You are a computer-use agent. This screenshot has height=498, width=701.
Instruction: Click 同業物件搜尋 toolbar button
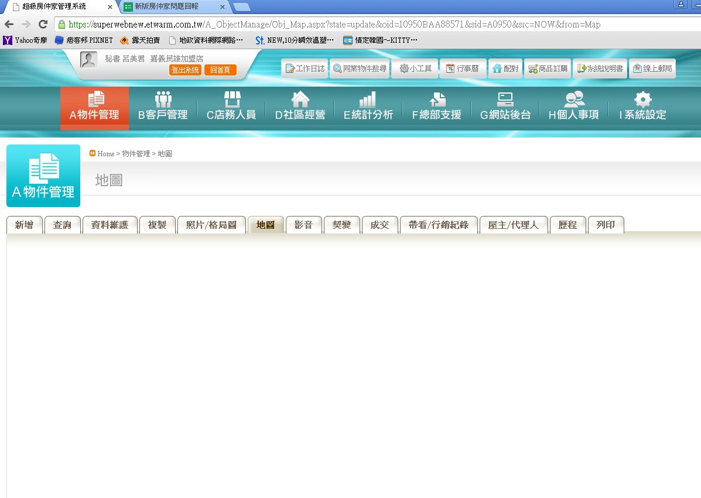point(360,68)
